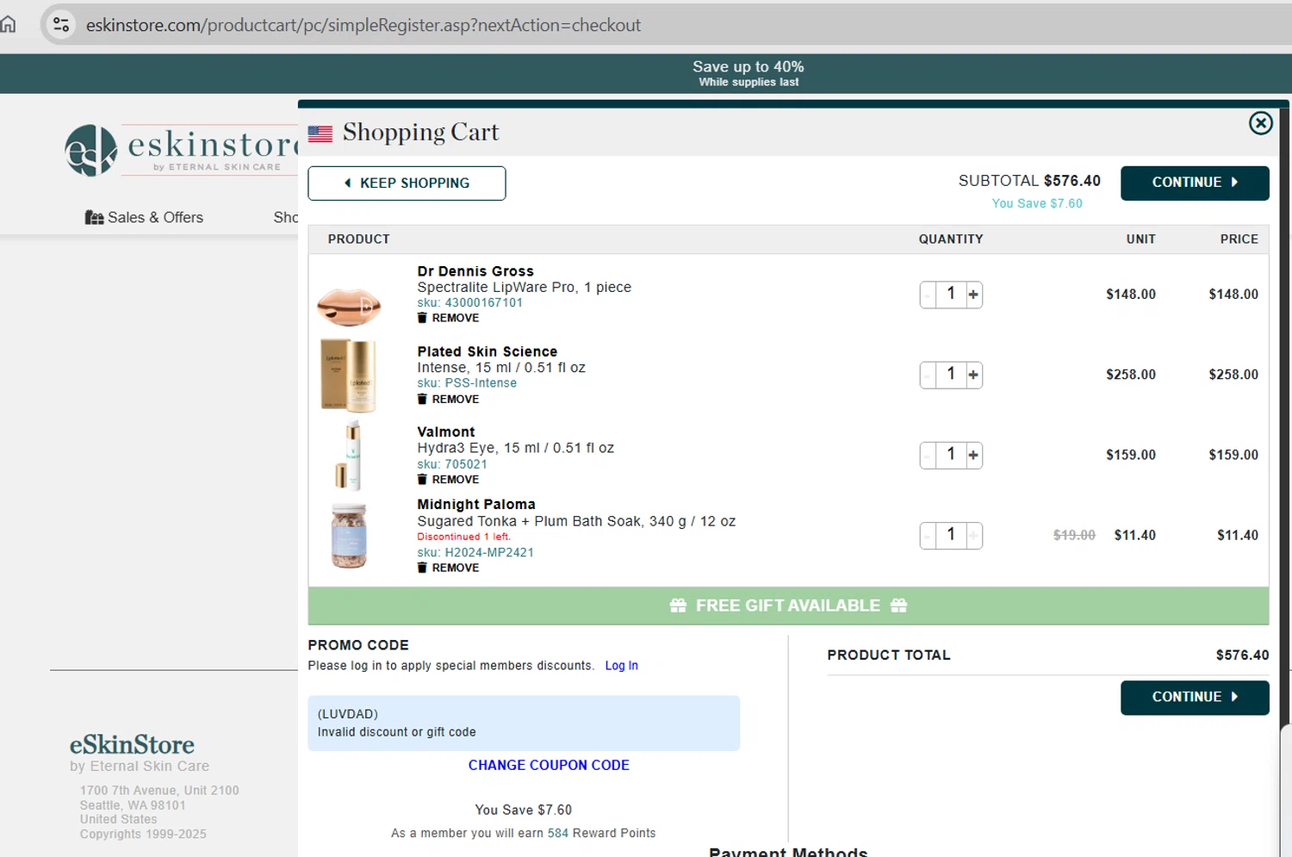Click the Save up to 40% promo banner

coord(748,73)
